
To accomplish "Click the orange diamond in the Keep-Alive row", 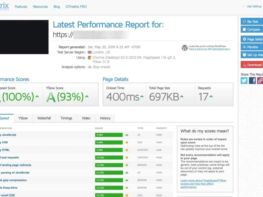I will coord(127,188).
